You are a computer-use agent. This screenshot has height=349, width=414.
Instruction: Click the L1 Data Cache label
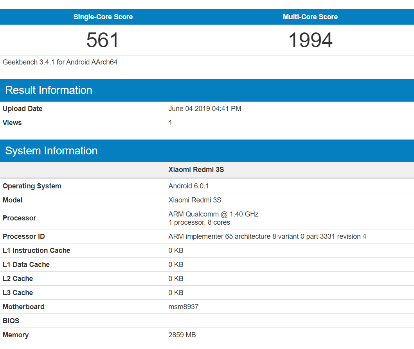[26, 264]
